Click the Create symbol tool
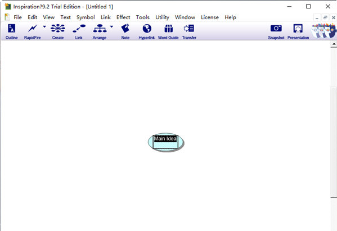This screenshot has width=337, height=231. click(x=58, y=32)
